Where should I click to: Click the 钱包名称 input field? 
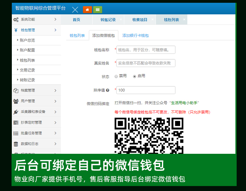146,50
